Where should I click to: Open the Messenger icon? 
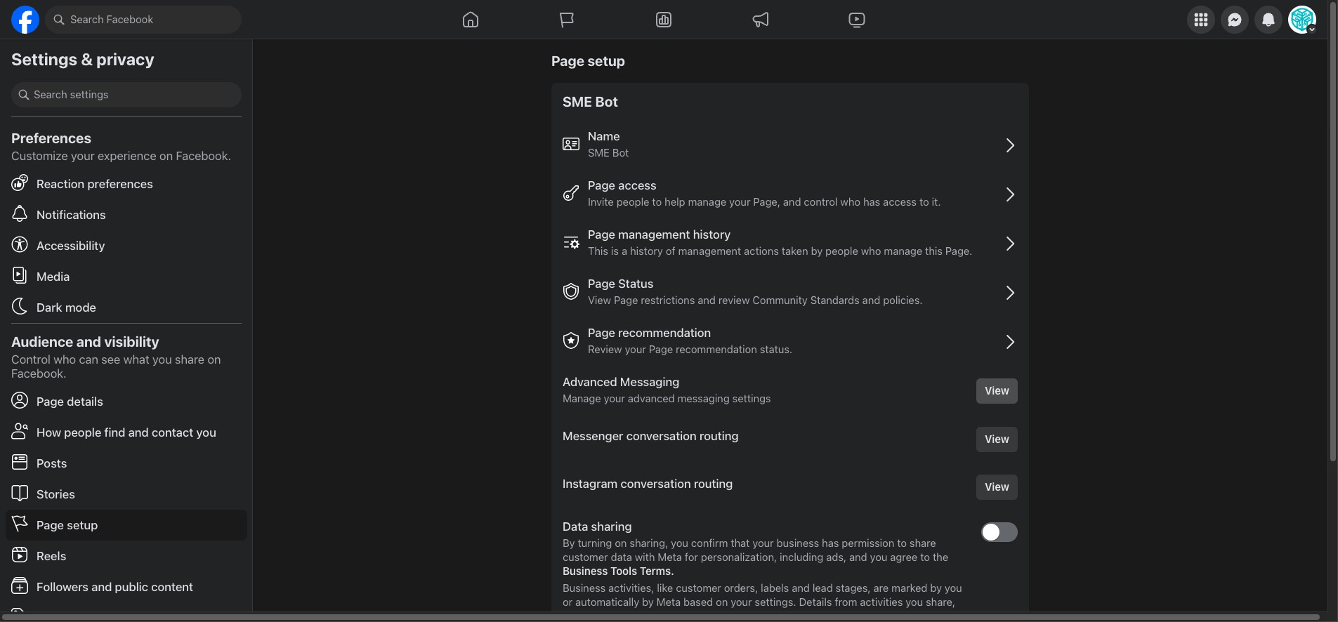1235,20
